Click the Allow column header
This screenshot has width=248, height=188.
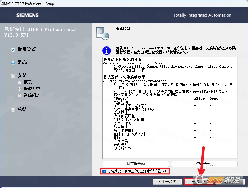pos(199,99)
